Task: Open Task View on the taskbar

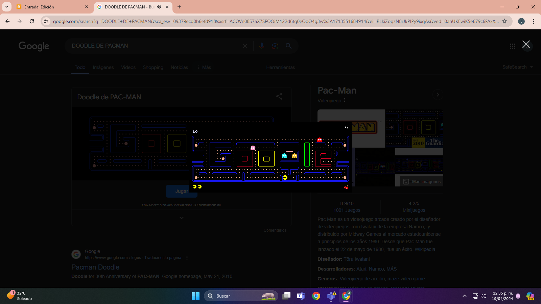Action: tap(286, 296)
